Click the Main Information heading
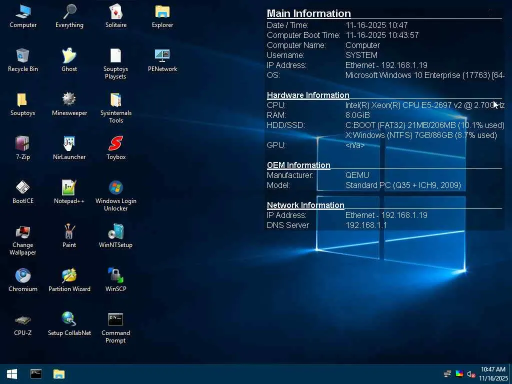 point(309,13)
